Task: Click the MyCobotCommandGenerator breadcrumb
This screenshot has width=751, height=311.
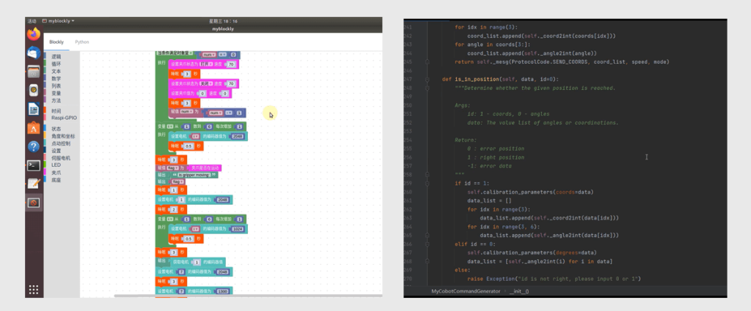Action: tap(465, 291)
